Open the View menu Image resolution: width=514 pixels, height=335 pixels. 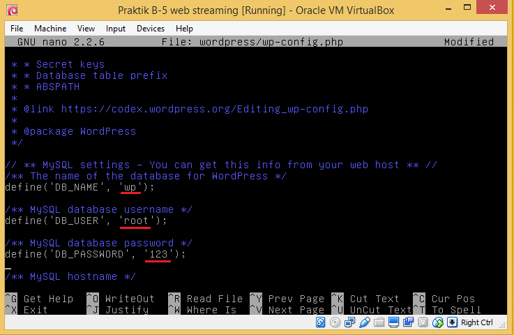[x=86, y=29]
